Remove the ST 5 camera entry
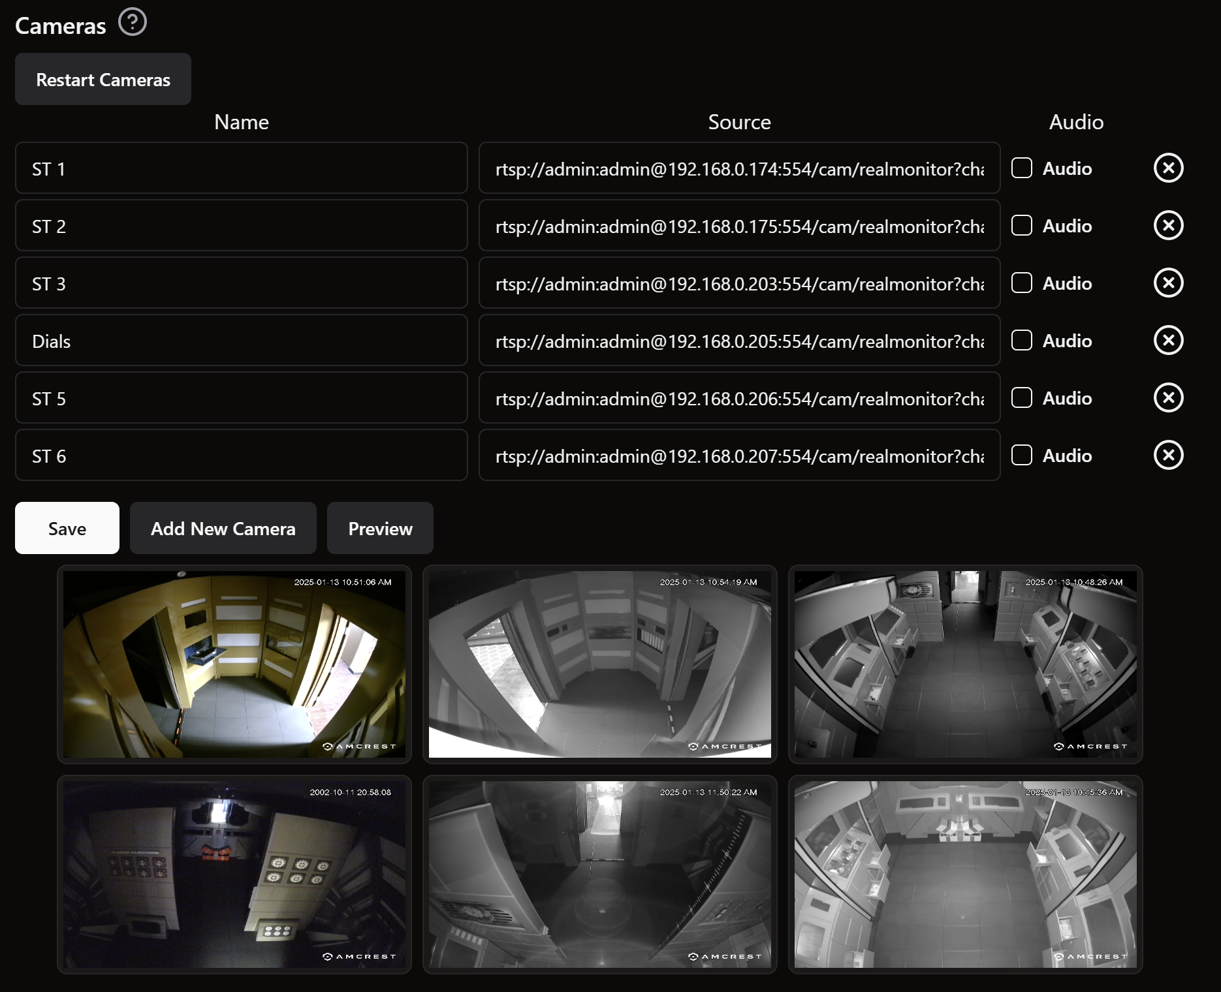1221x992 pixels. (1168, 398)
